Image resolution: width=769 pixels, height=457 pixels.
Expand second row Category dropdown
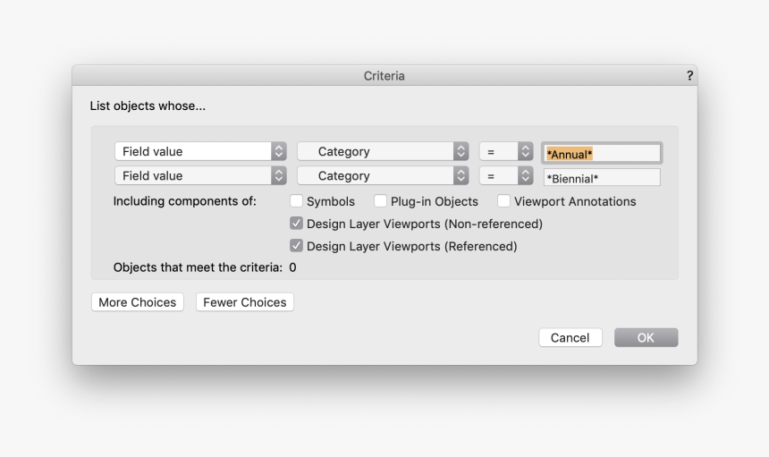tap(383, 176)
